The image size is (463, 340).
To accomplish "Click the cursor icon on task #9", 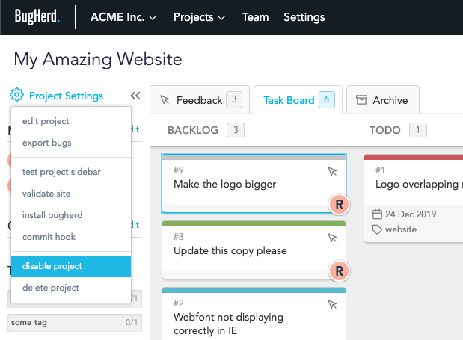I will point(333,172).
